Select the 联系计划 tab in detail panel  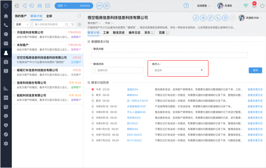93,33
